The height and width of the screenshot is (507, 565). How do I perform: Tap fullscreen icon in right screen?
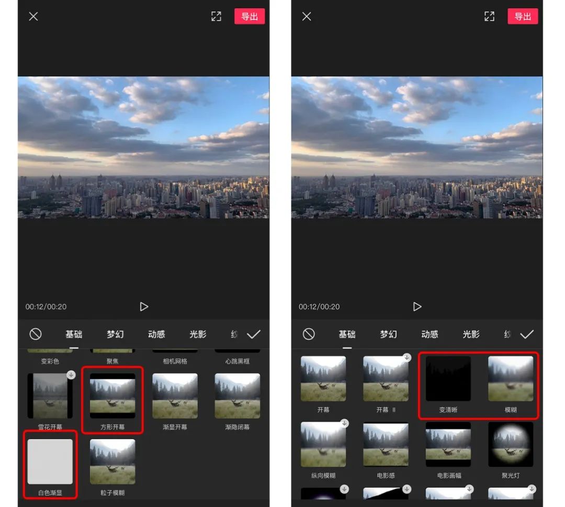point(489,16)
